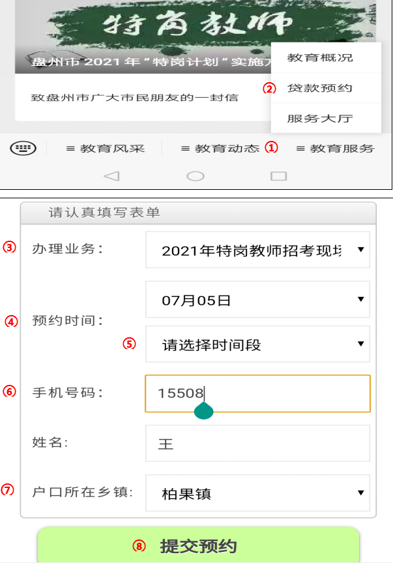This screenshot has height=563, width=393.
Task: Open the 教育动态 bottom menu
Action: pos(220,149)
